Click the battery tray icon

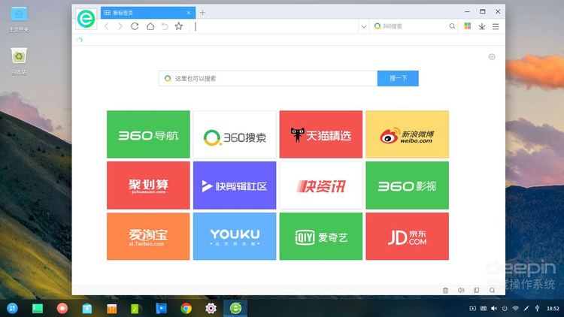click(473, 309)
